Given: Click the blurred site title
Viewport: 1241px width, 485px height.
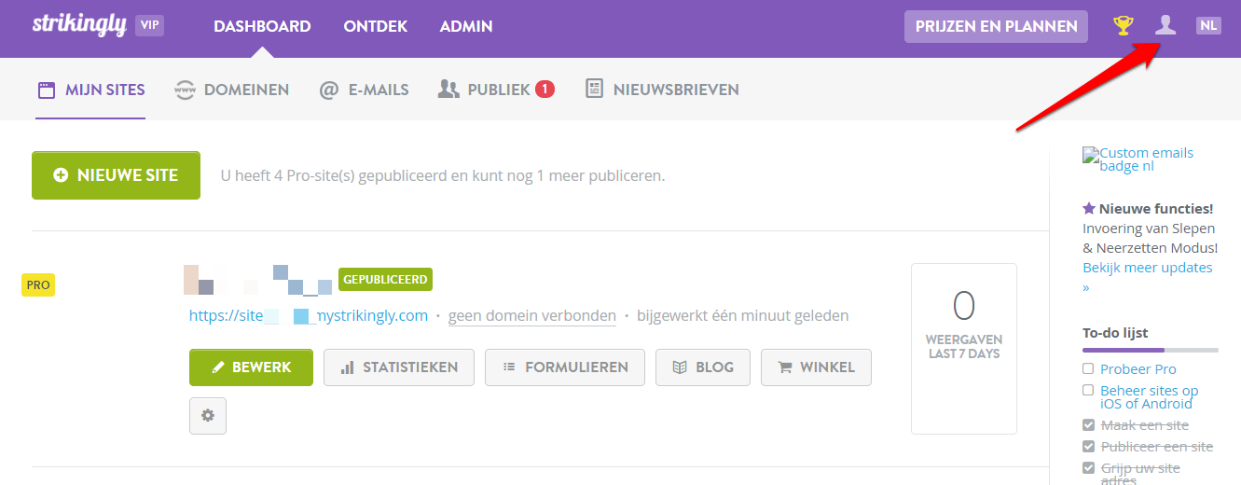Looking at the screenshot, I should click(x=258, y=279).
